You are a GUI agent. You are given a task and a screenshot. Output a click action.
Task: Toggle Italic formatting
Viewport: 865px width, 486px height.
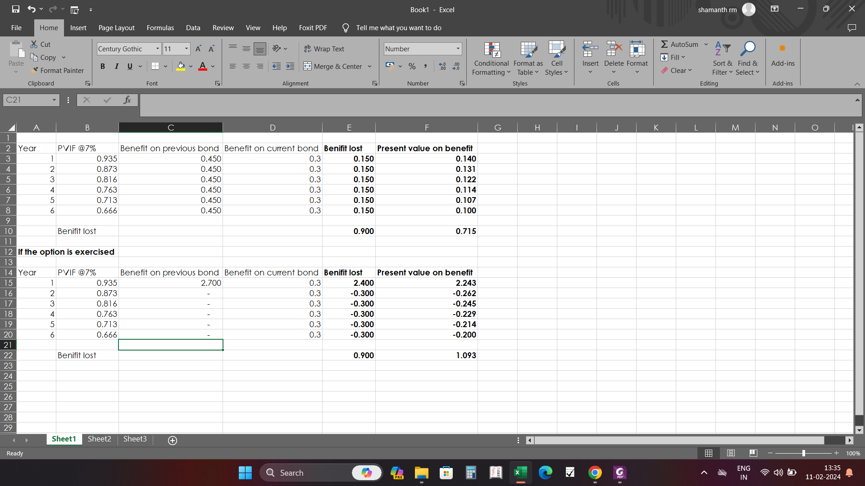click(x=116, y=67)
